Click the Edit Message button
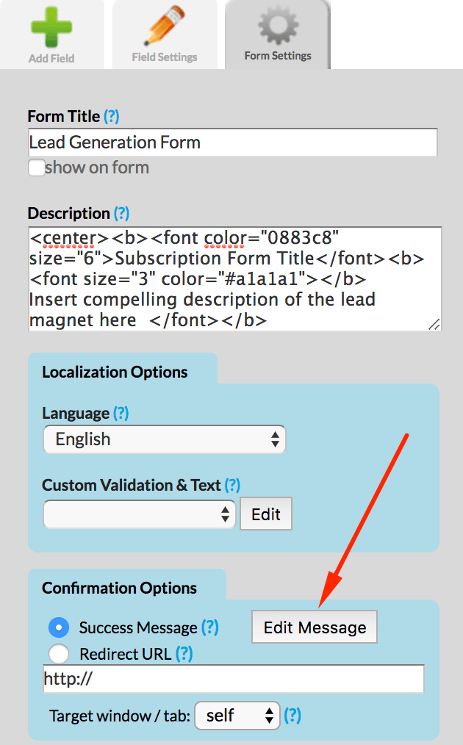Image resolution: width=463 pixels, height=745 pixels. click(314, 627)
